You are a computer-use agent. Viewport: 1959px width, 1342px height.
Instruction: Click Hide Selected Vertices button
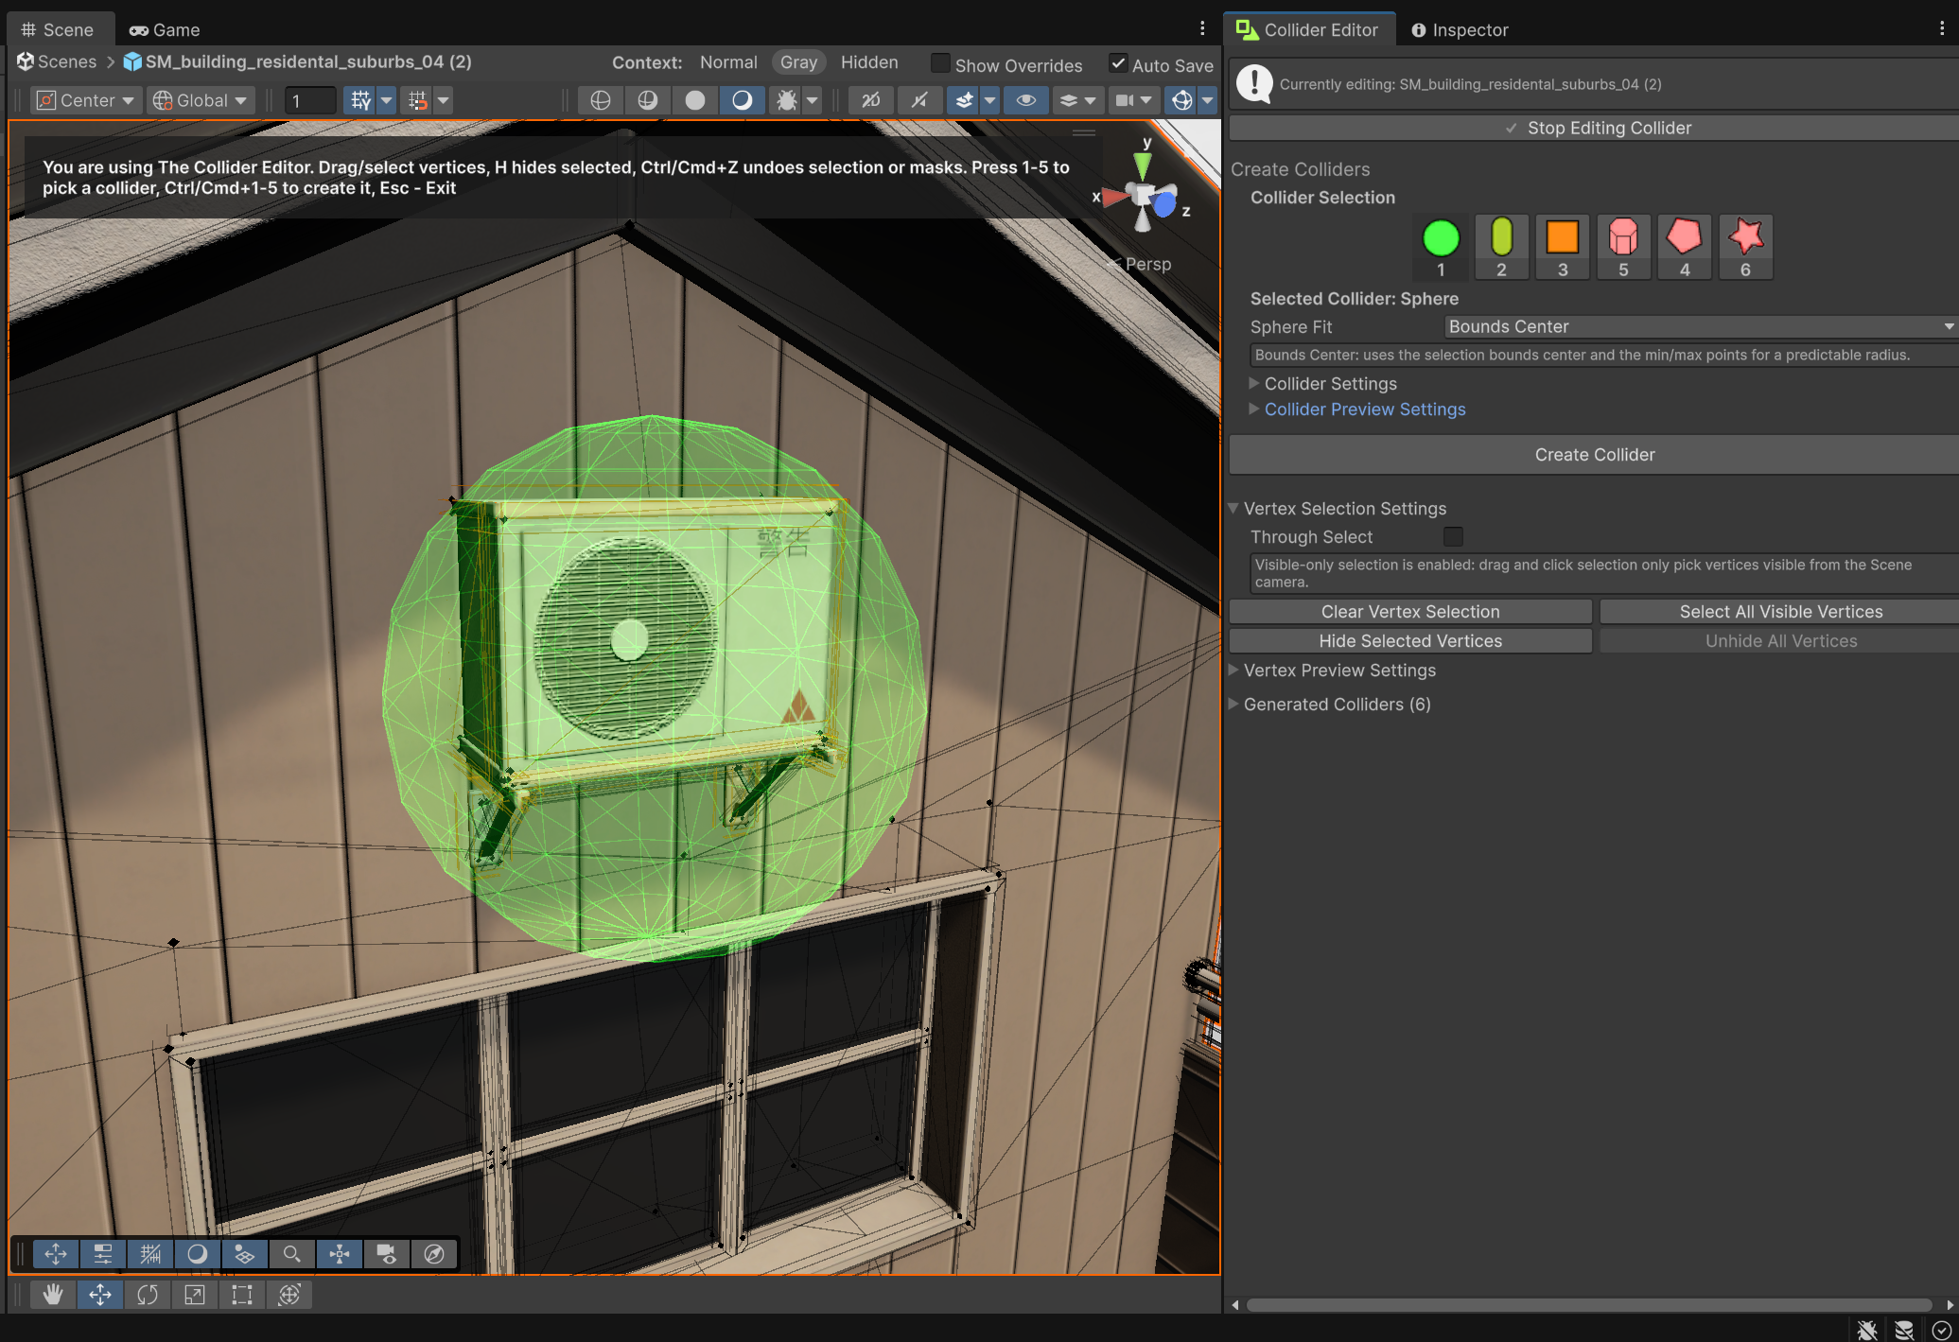[x=1410, y=641]
